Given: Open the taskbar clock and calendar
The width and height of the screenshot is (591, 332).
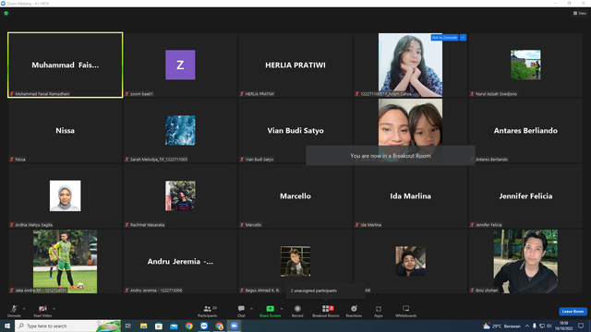Looking at the screenshot, I should click(x=564, y=326).
